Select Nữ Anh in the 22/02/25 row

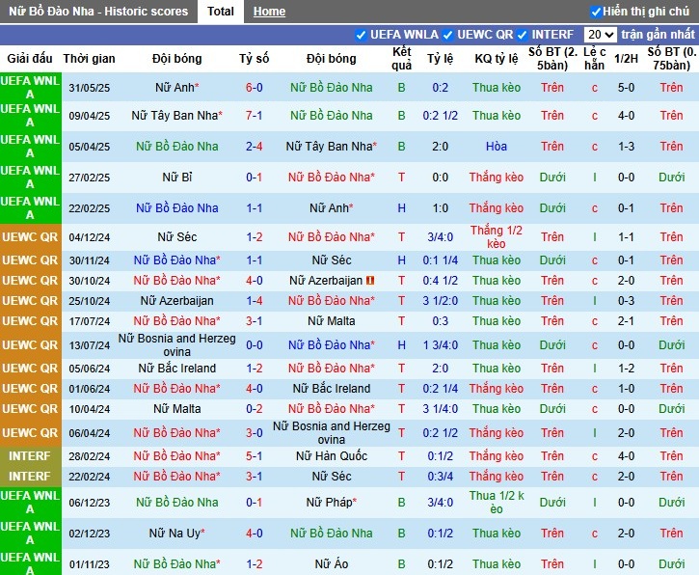(x=332, y=207)
